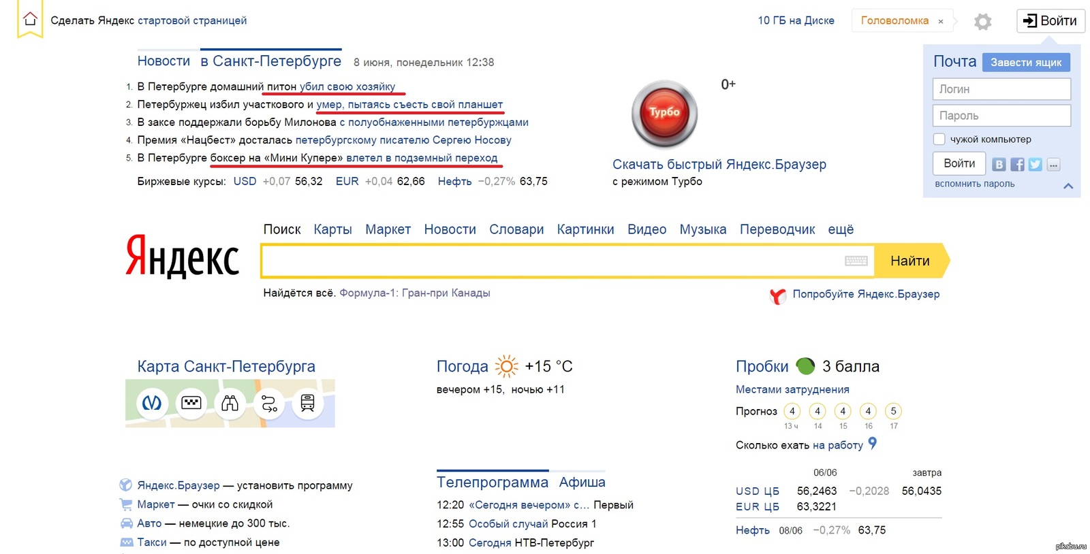
Task: Close the Головоломка theme tag
Action: [x=941, y=22]
